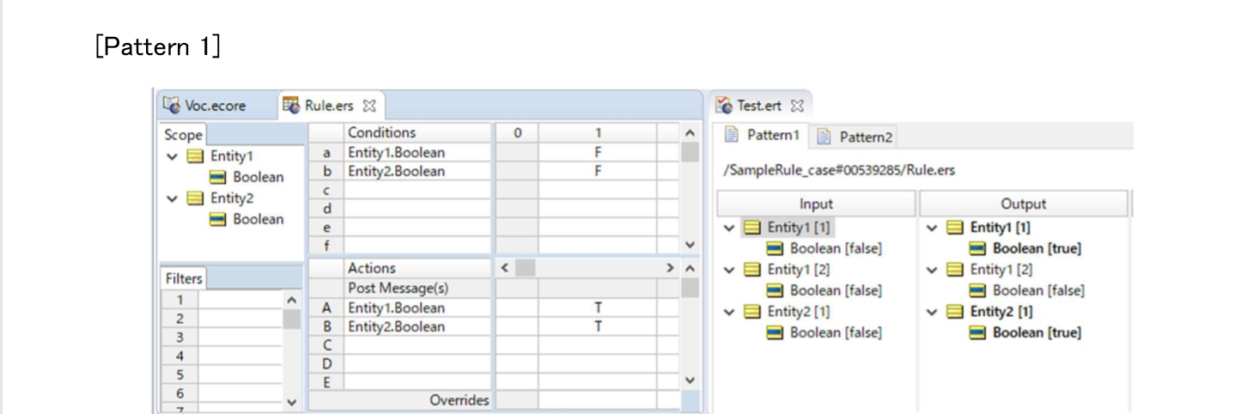Select the Filters tab
This screenshot has width=1247, height=414.
pyautogui.click(x=184, y=278)
